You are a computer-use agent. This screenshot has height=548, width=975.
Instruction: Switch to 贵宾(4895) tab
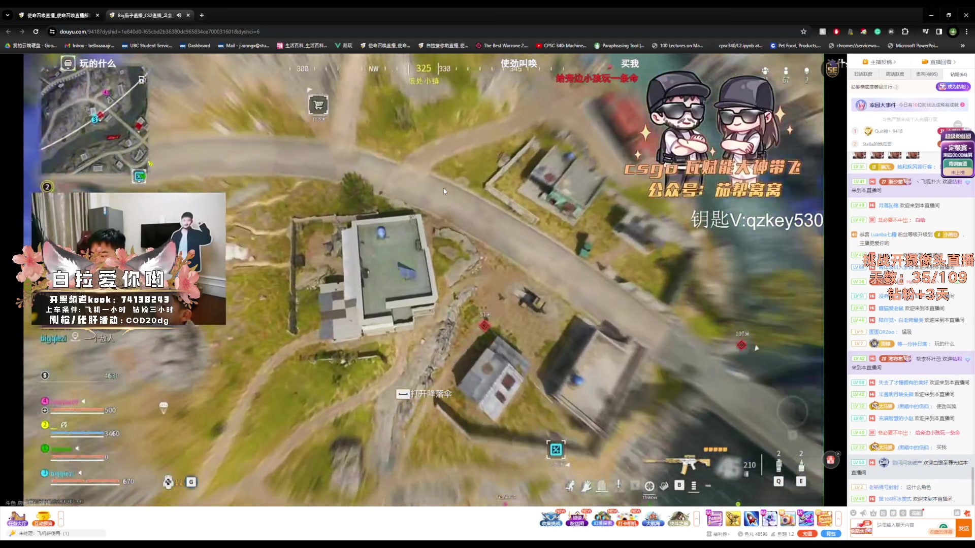tap(927, 74)
